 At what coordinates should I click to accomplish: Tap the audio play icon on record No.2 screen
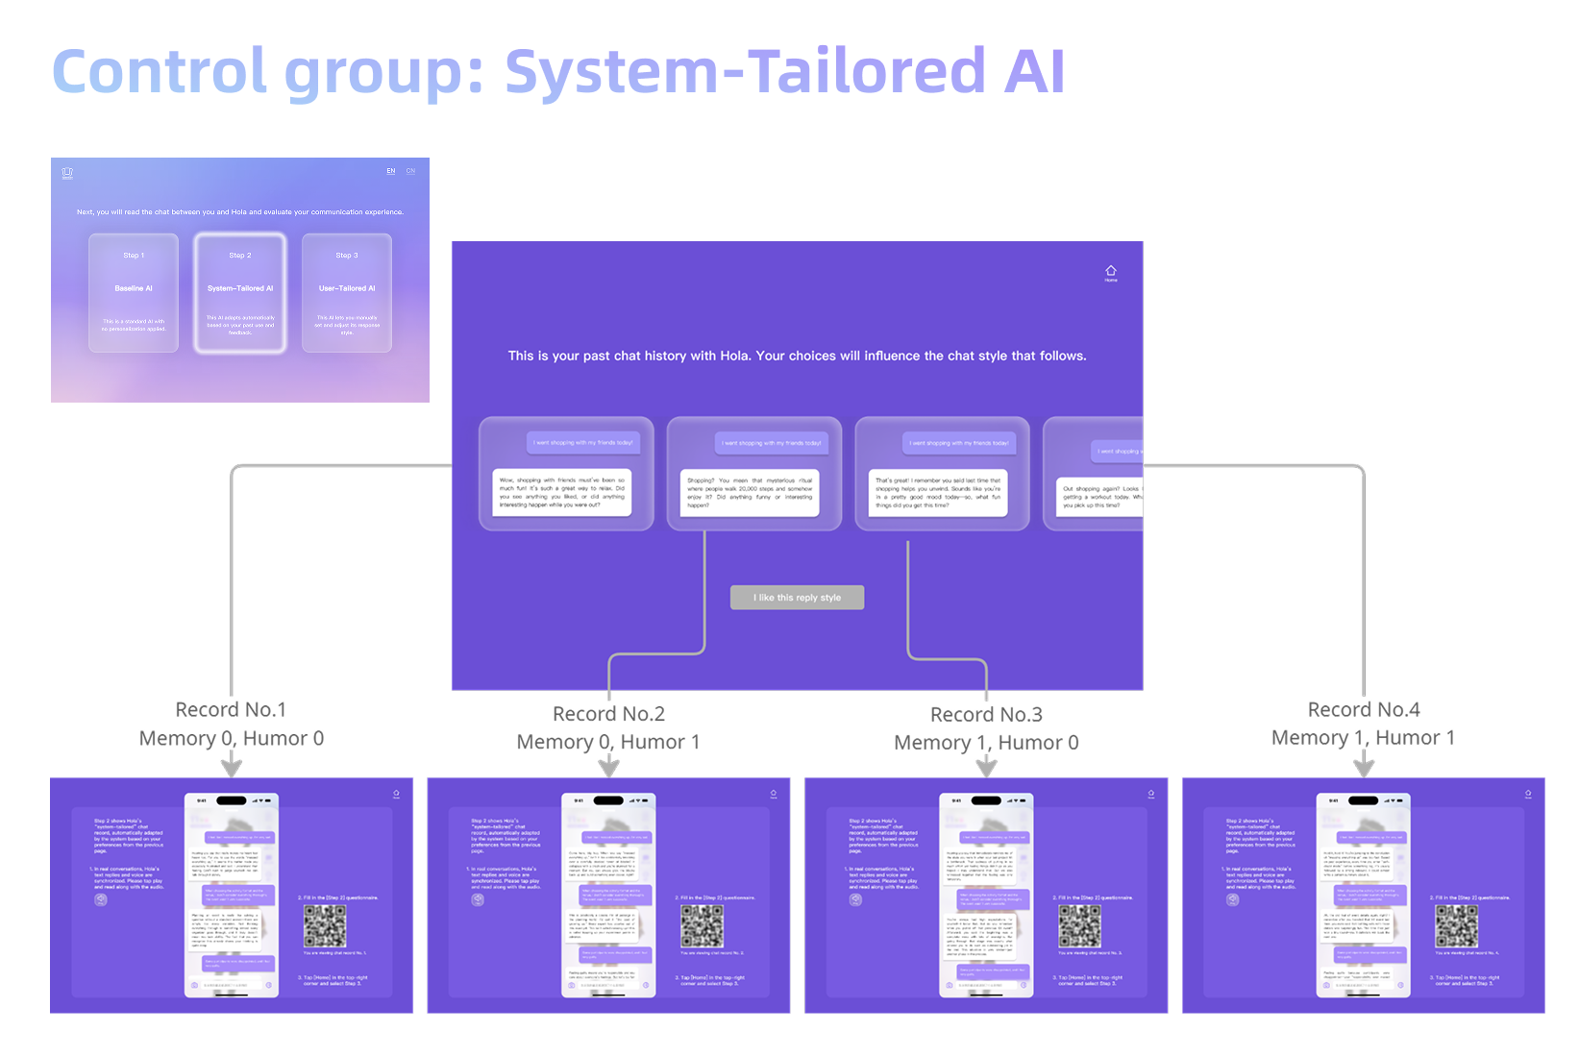click(478, 900)
